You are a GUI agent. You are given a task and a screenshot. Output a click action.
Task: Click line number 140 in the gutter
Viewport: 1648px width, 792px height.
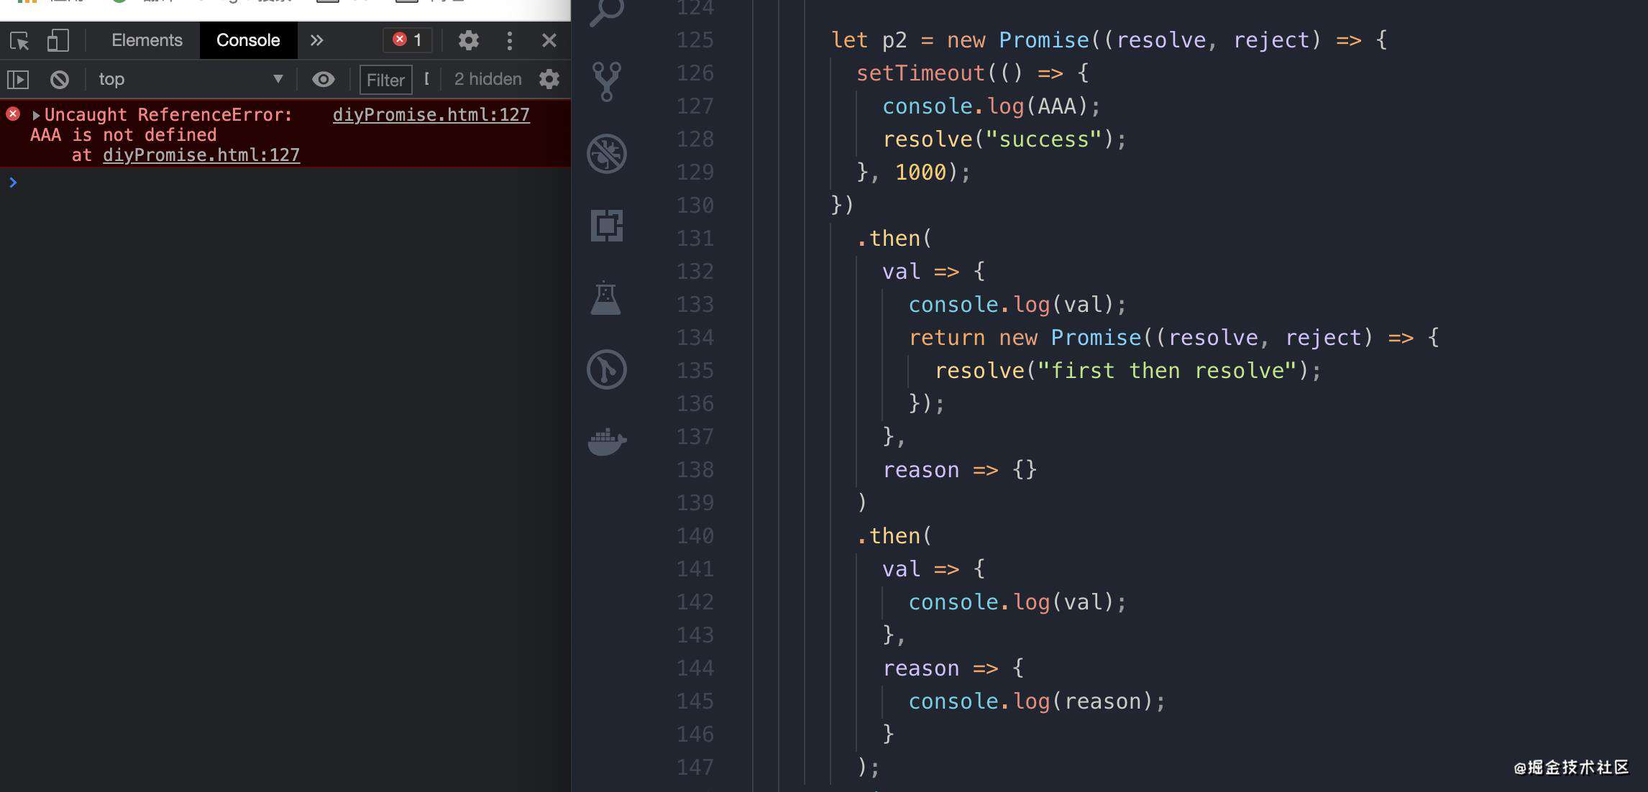point(695,535)
